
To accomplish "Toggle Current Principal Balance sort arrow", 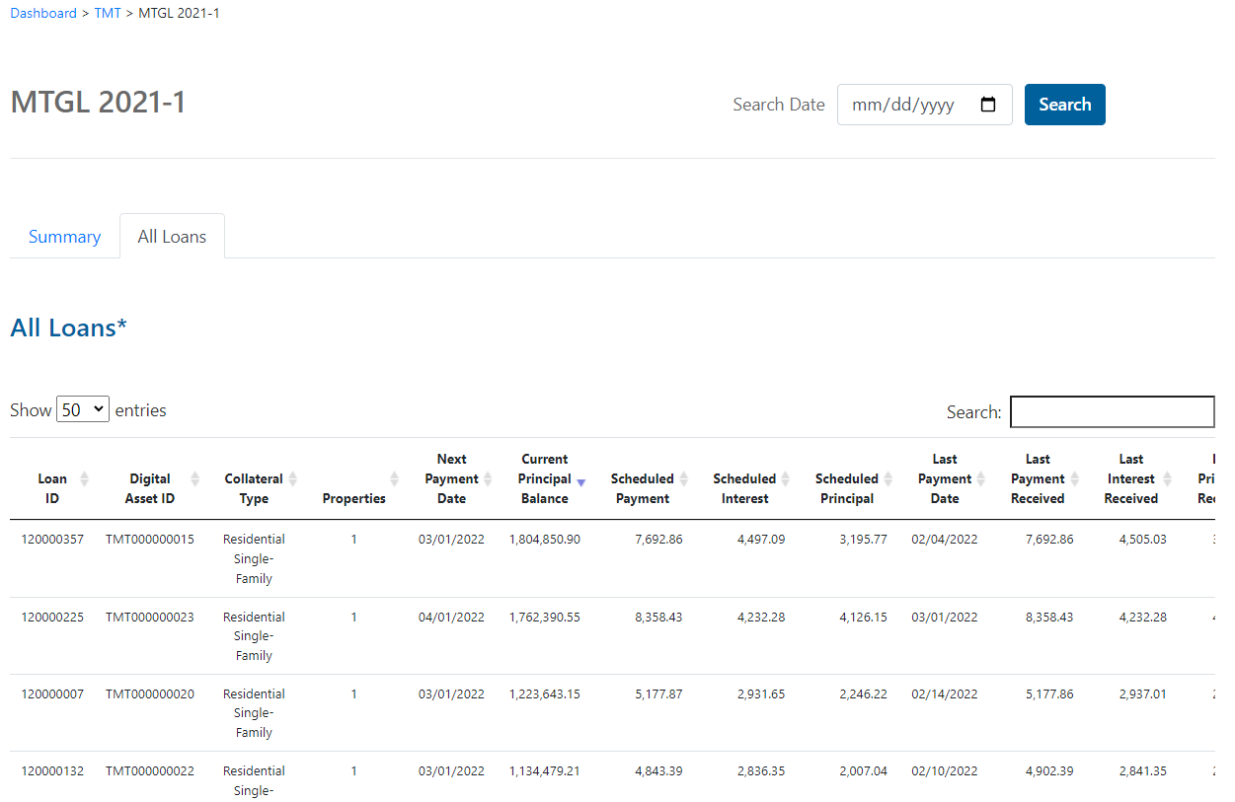I will [x=581, y=481].
